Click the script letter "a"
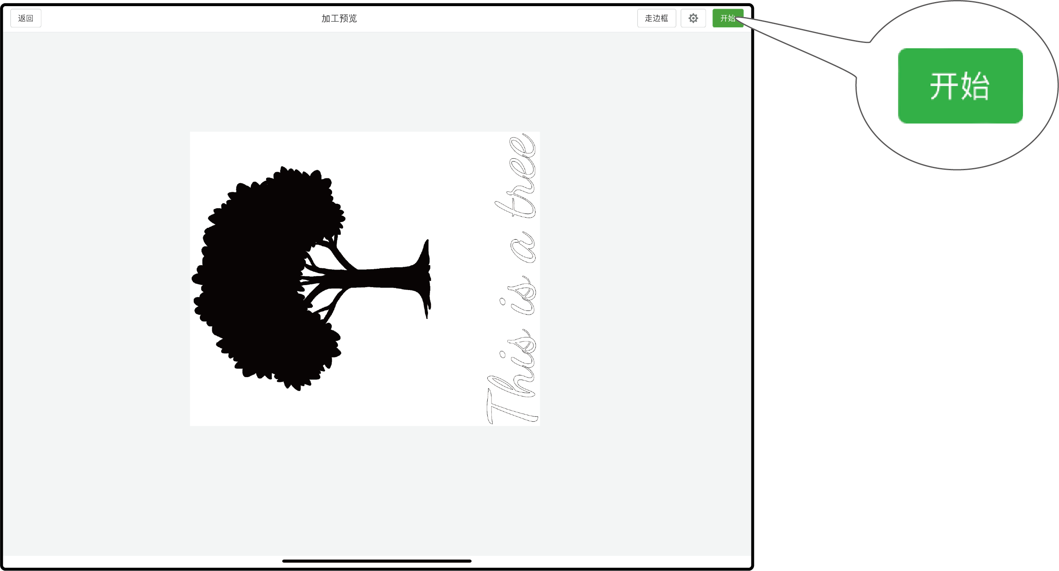The image size is (1059, 571). tap(523, 247)
